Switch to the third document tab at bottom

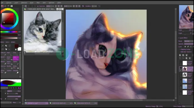[86, 103]
